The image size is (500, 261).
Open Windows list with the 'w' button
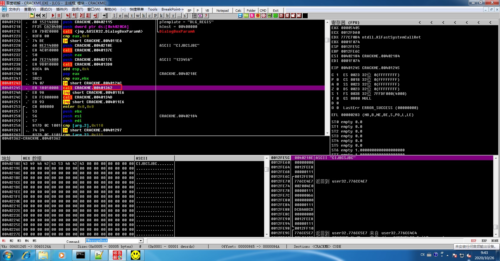138,16
